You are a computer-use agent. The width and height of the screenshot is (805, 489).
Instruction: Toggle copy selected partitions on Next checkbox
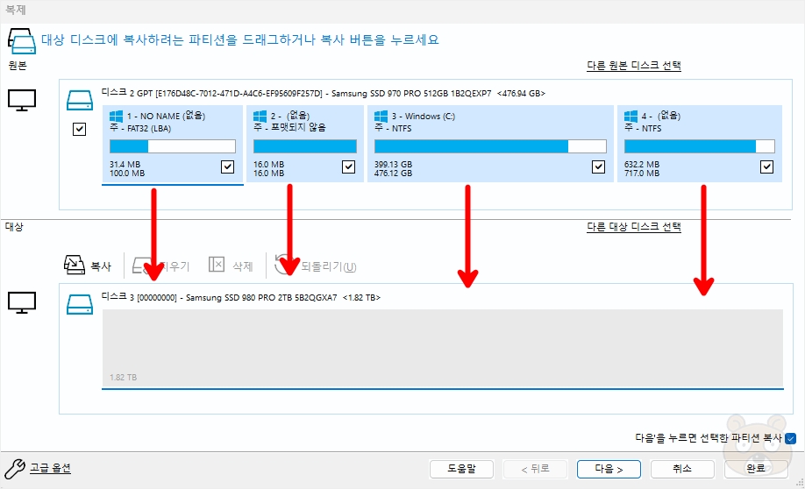(x=791, y=438)
